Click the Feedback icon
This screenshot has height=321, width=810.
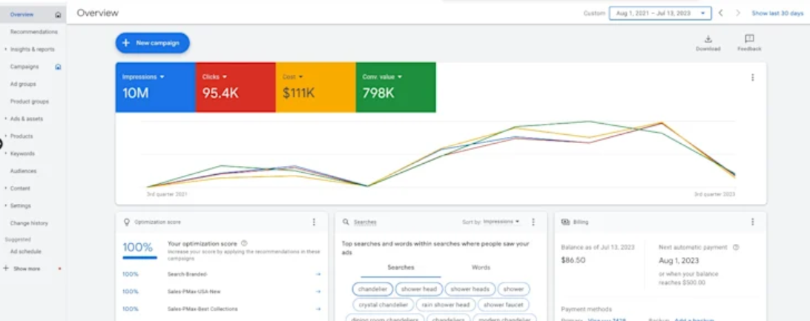[750, 39]
